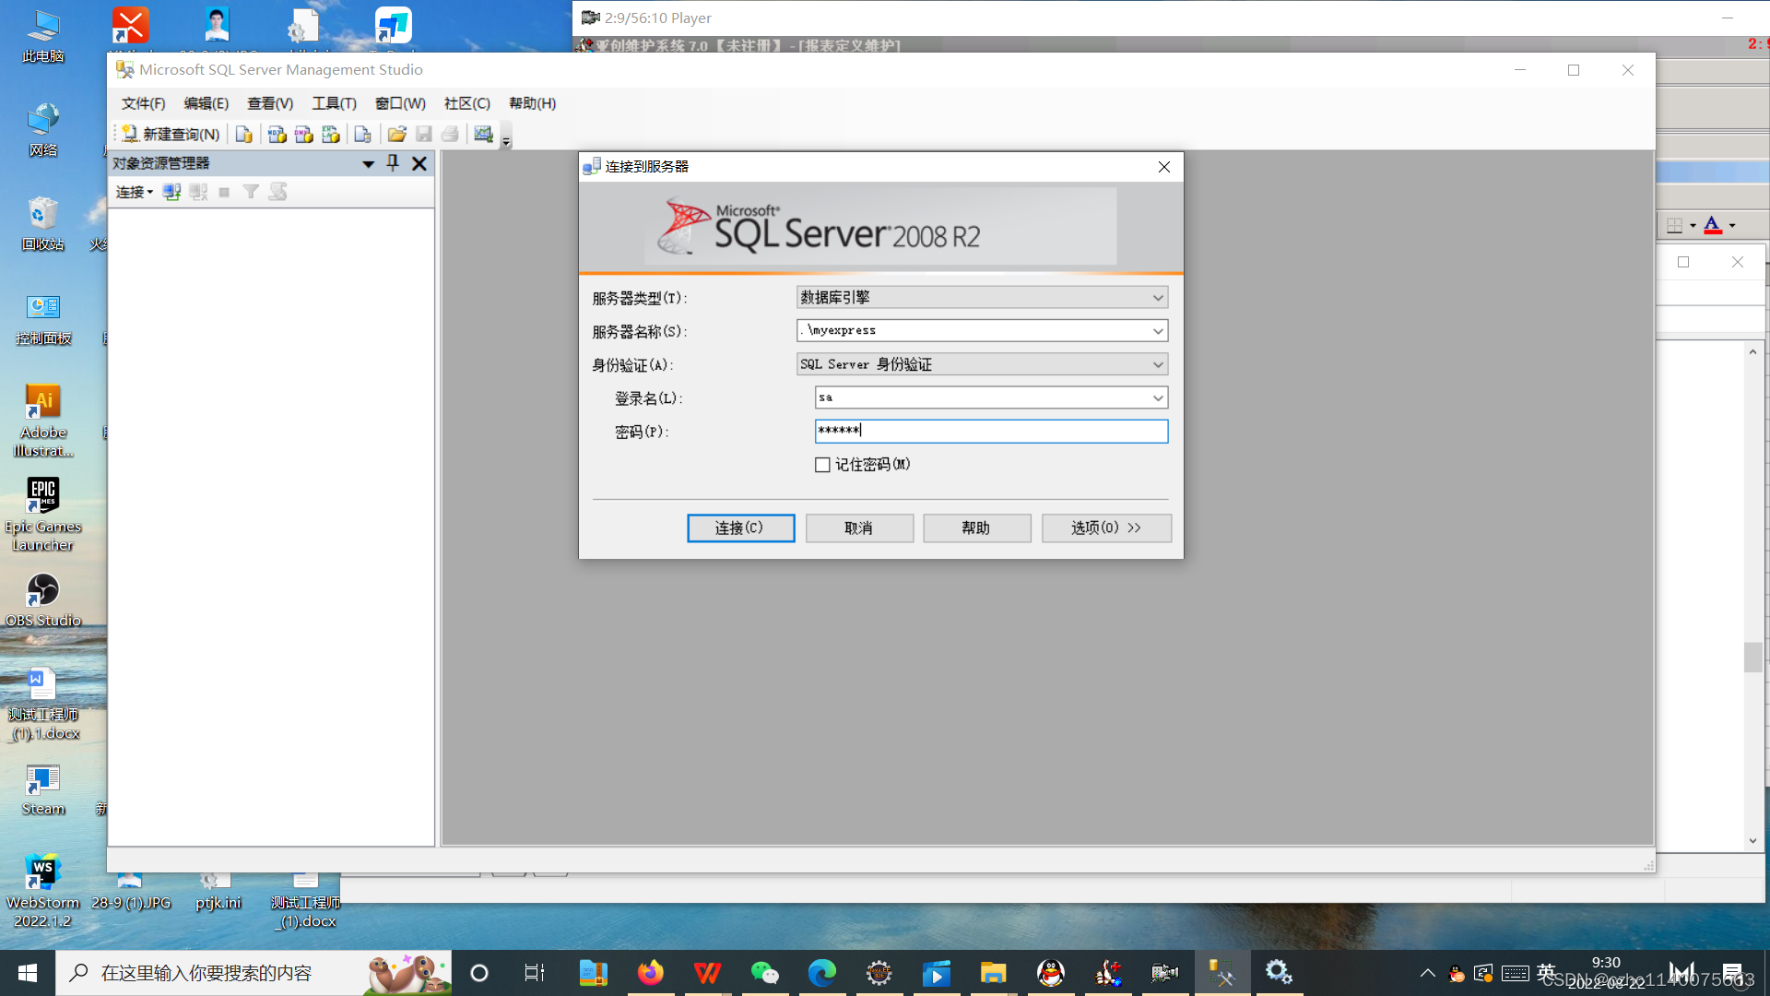
Task: Open Firefox from taskbar
Action: point(651,973)
